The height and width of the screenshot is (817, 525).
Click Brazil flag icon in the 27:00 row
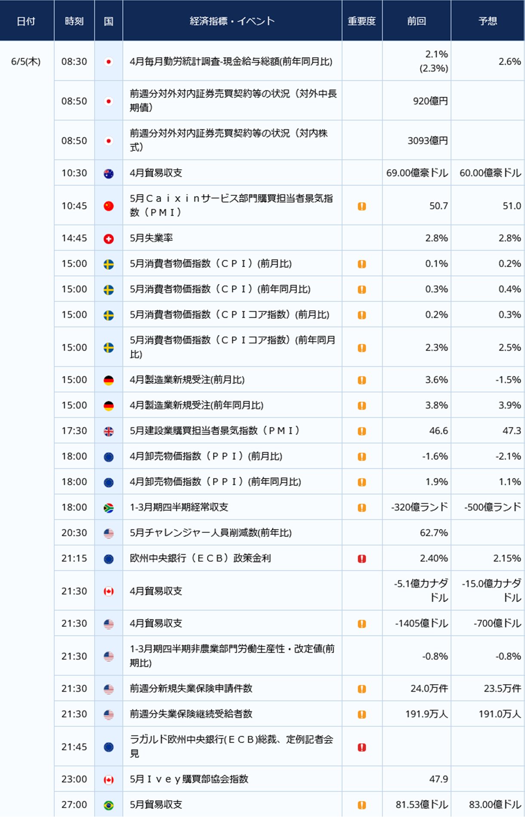(108, 805)
